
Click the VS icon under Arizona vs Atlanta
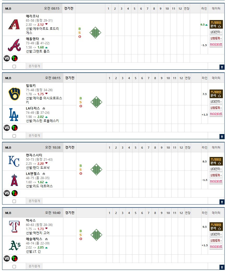click(7, 59)
